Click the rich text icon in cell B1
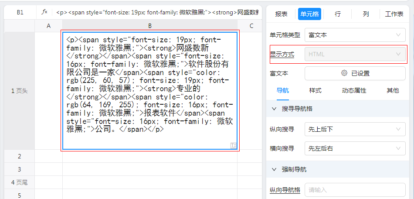414x199 pixels. tap(233, 145)
